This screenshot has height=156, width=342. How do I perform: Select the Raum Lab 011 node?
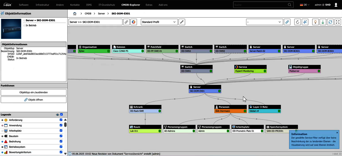145,129
